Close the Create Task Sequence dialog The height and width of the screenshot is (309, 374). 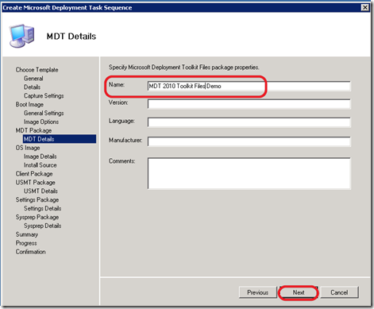click(x=365, y=7)
